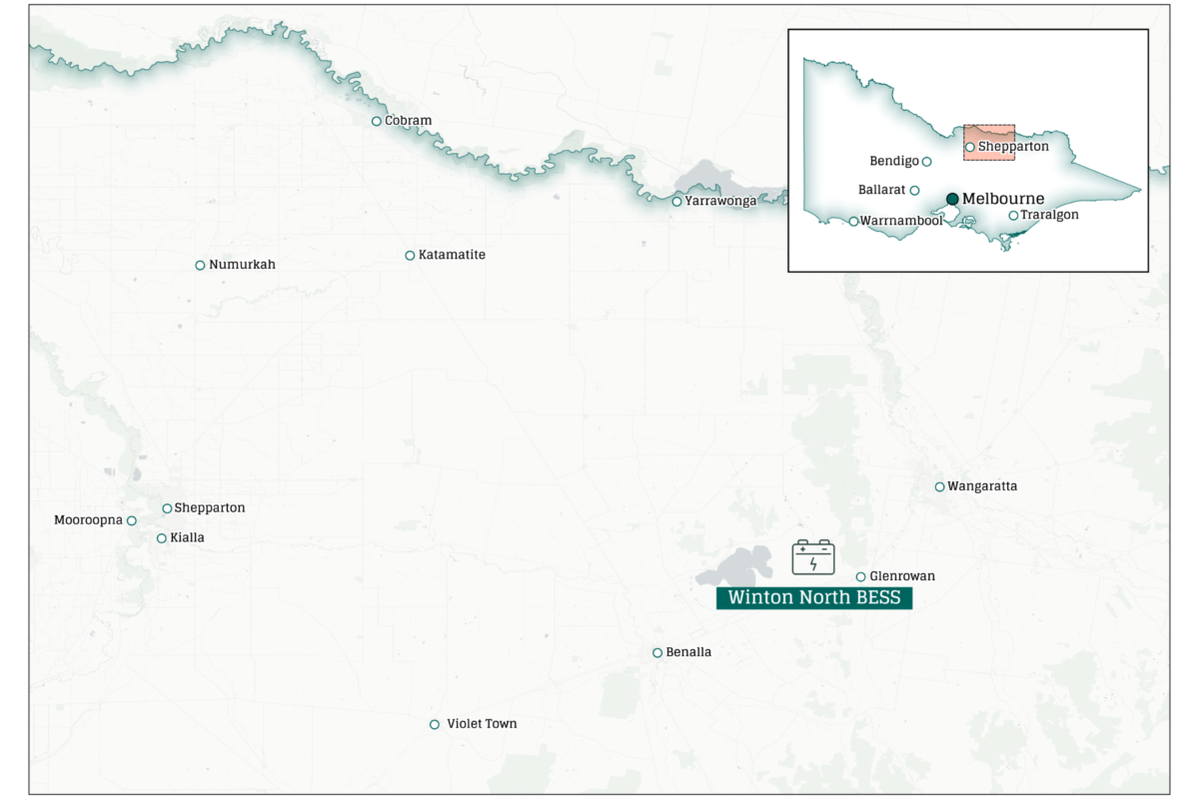This screenshot has height=799, width=1199.
Task: Click the Mooroopna marker circle
Action: coord(131,520)
